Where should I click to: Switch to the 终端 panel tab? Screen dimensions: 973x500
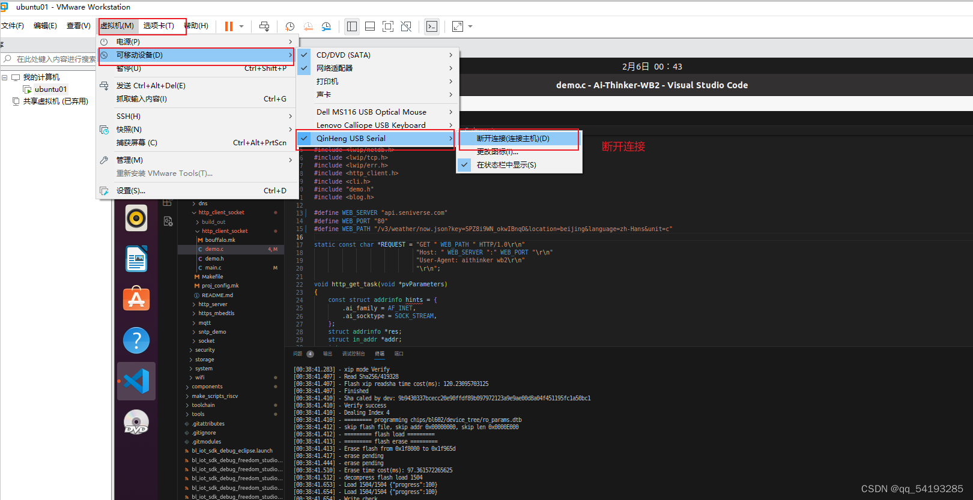click(x=380, y=354)
